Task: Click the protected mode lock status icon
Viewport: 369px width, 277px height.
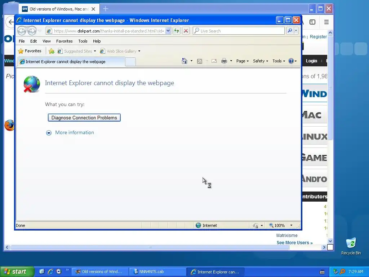Action: coord(255,226)
